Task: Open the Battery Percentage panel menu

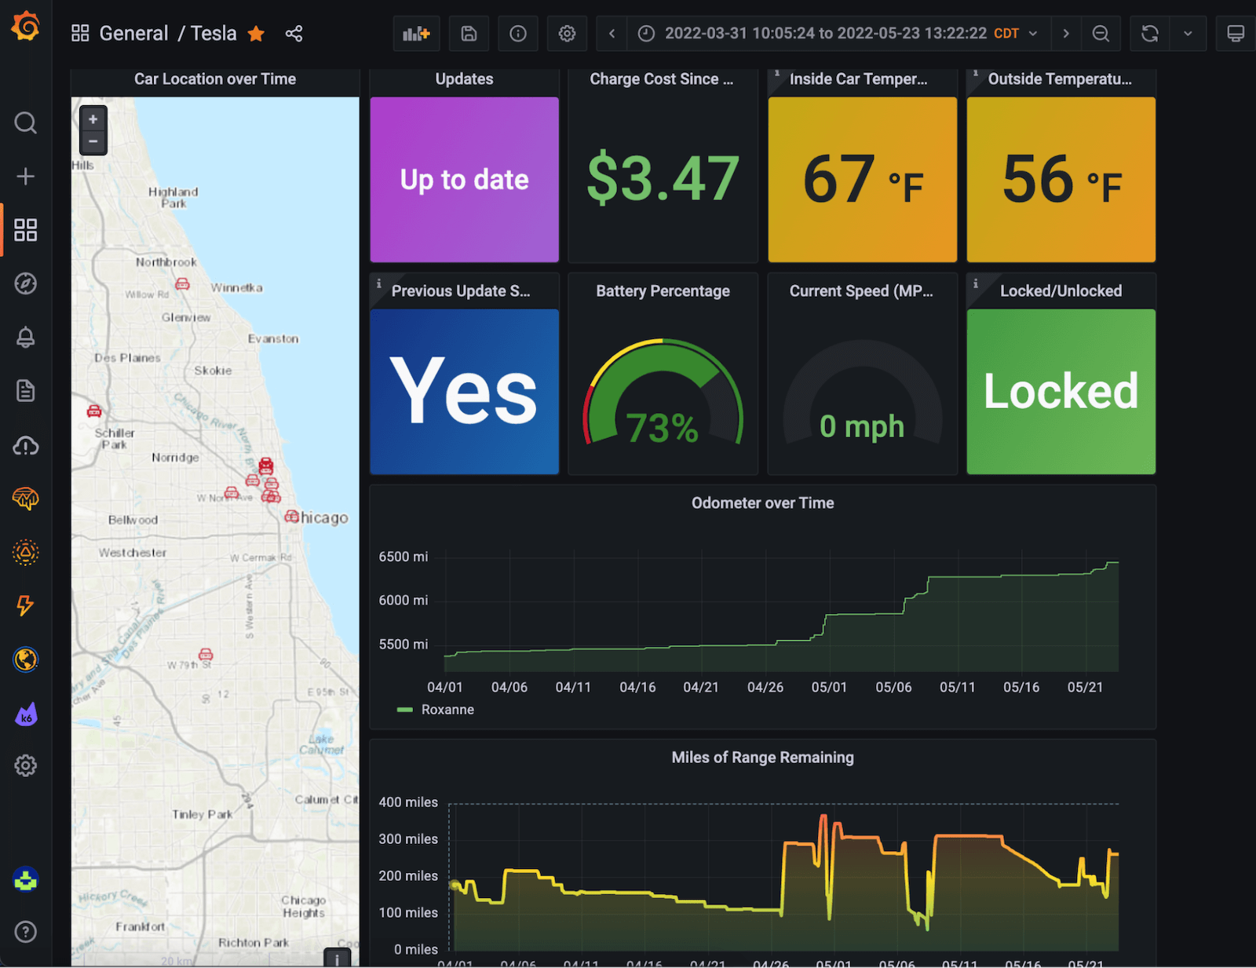Action: (663, 290)
